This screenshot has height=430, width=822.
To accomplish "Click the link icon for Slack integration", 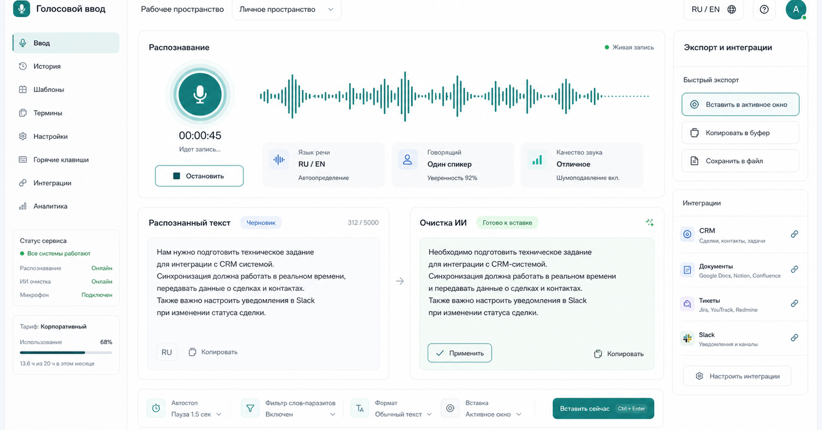I will click(794, 338).
